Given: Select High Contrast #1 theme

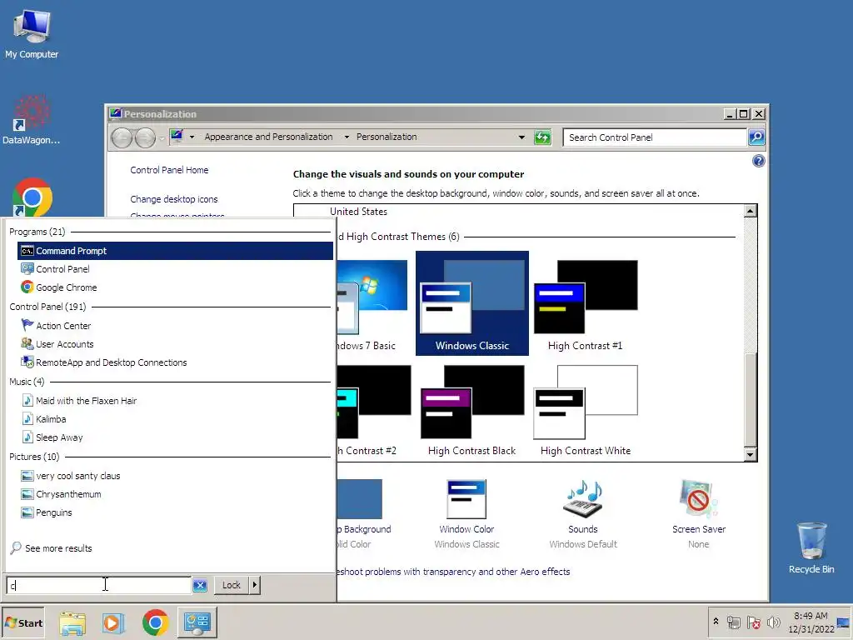Looking at the screenshot, I should point(586,303).
